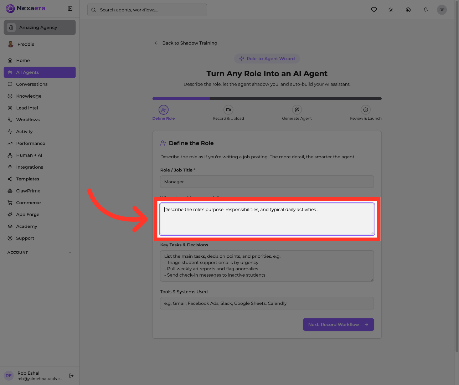
Task: Open Home in the sidebar
Action: (40, 61)
